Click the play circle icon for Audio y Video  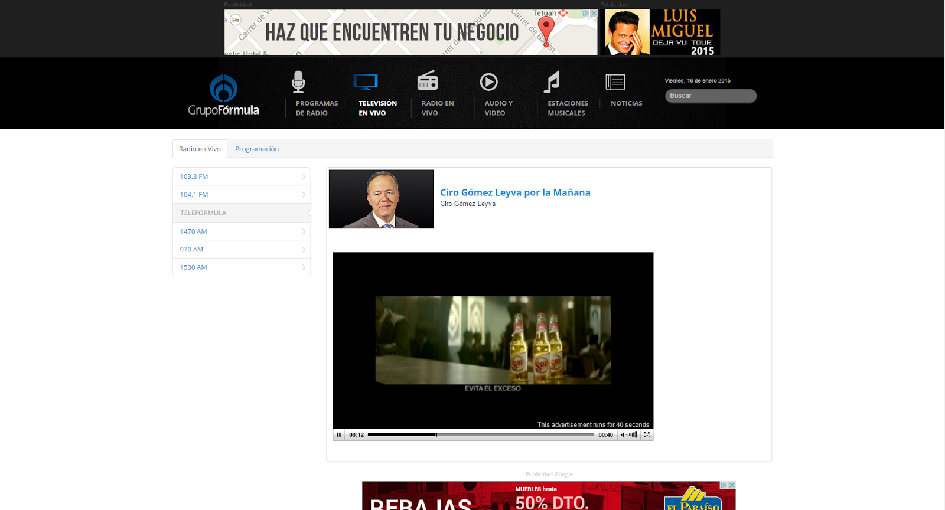tap(488, 81)
